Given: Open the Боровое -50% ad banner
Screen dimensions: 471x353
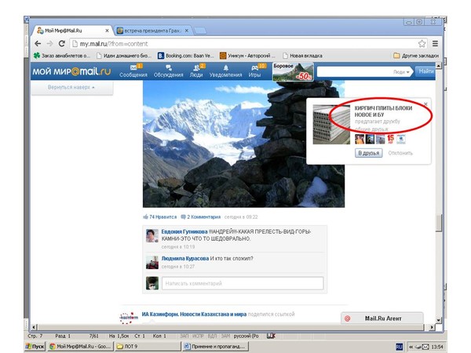Looking at the screenshot, I should point(293,71).
